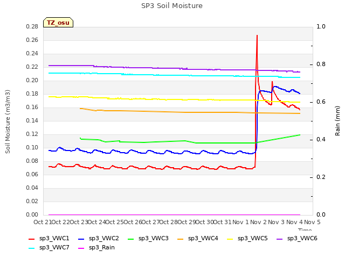The width and height of the screenshot is (345, 258).
Task: Click the 0.2 right axis tick label
Action: pyautogui.click(x=321, y=177)
